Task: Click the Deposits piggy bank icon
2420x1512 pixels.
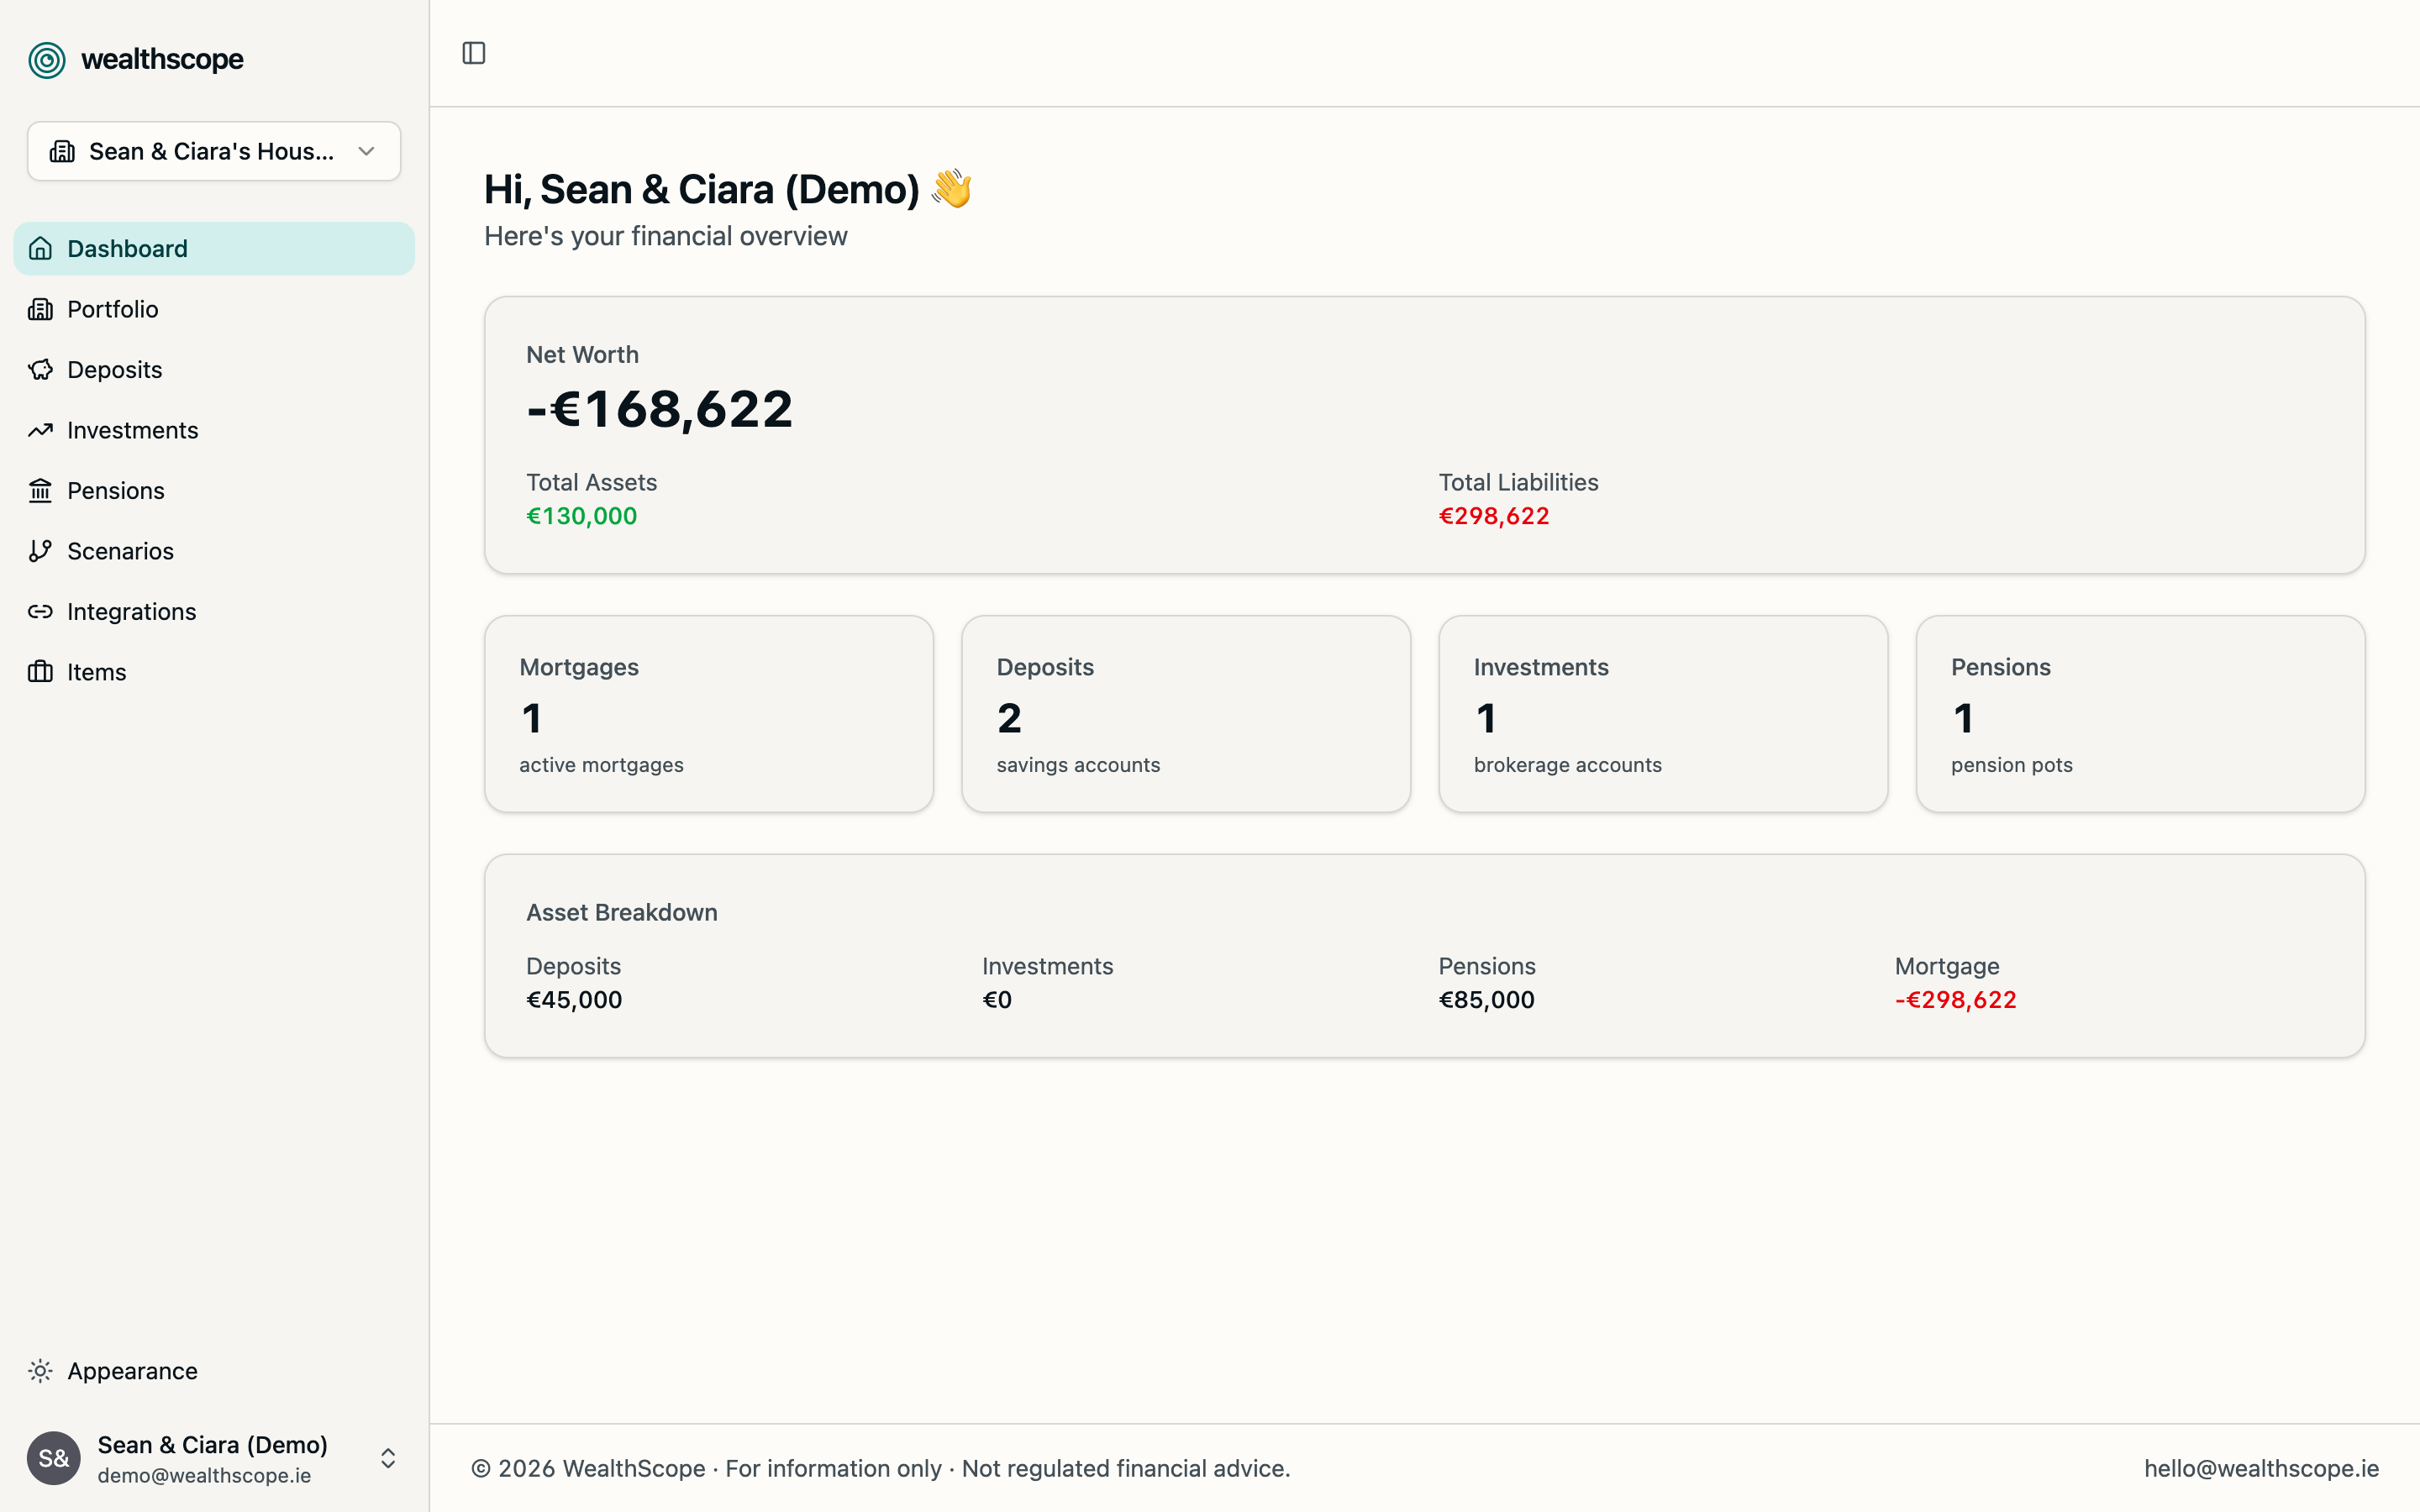Action: pyautogui.click(x=40, y=370)
